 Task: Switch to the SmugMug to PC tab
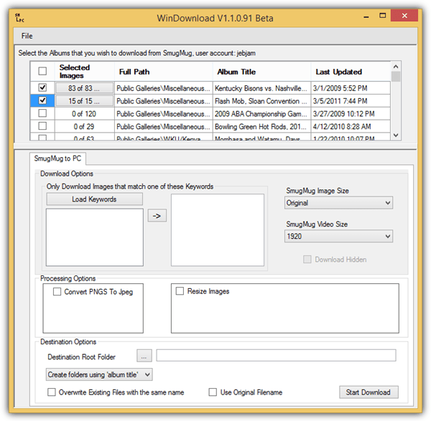point(57,159)
